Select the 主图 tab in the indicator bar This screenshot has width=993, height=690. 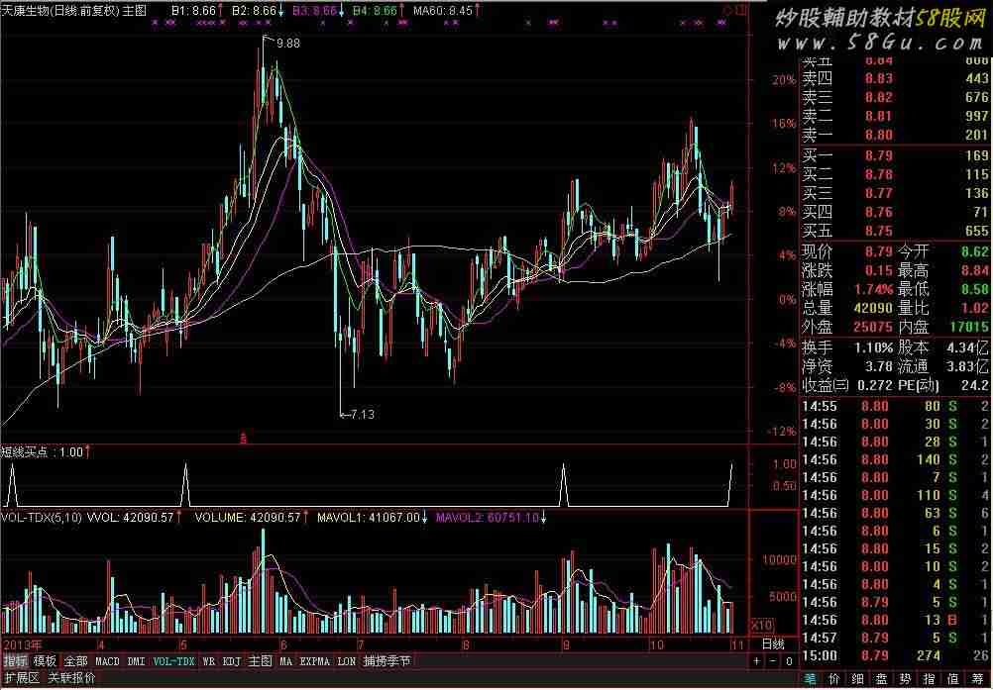[x=260, y=661]
